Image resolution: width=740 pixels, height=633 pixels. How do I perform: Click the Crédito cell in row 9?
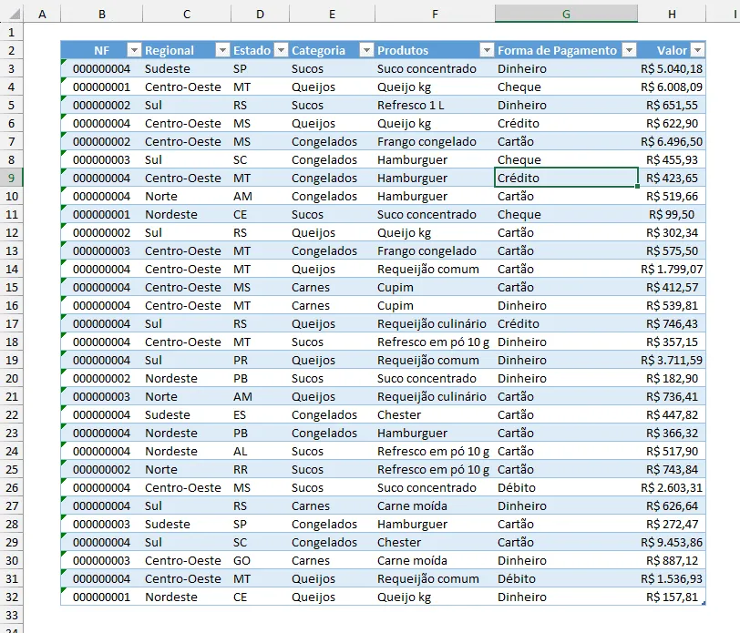click(566, 178)
